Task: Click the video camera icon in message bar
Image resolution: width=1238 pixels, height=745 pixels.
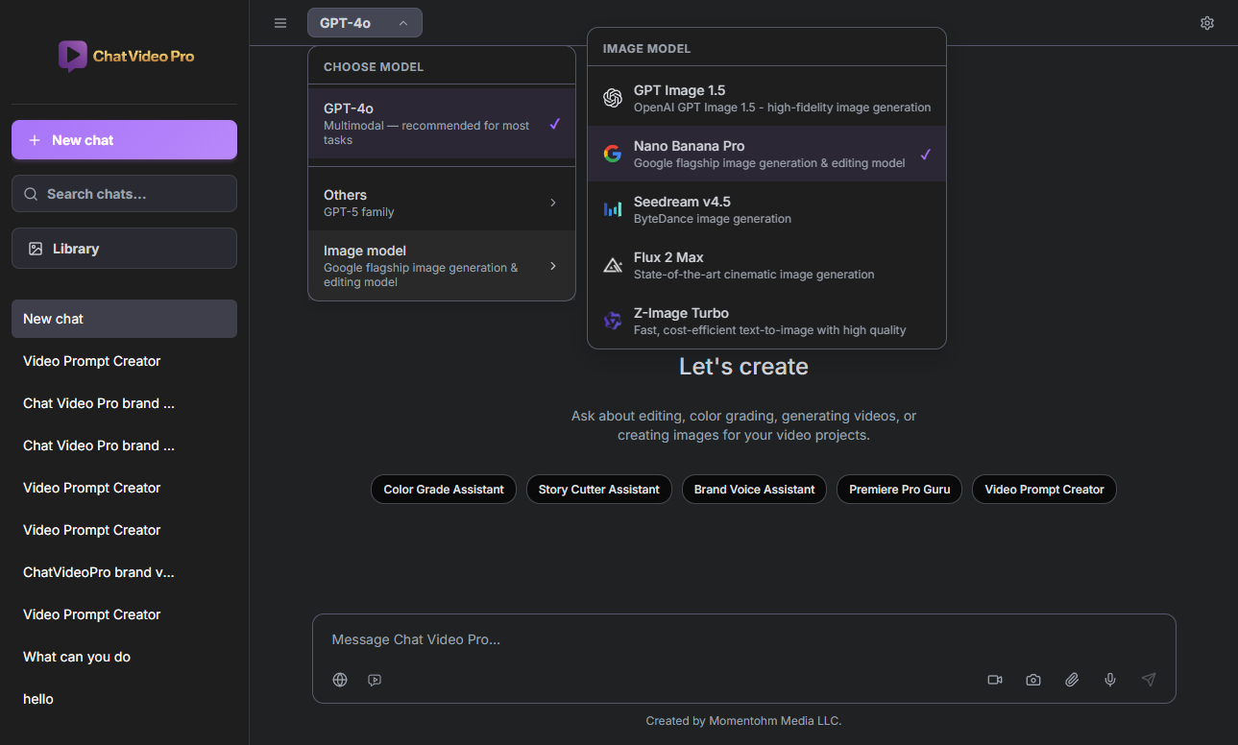Action: [x=995, y=680]
